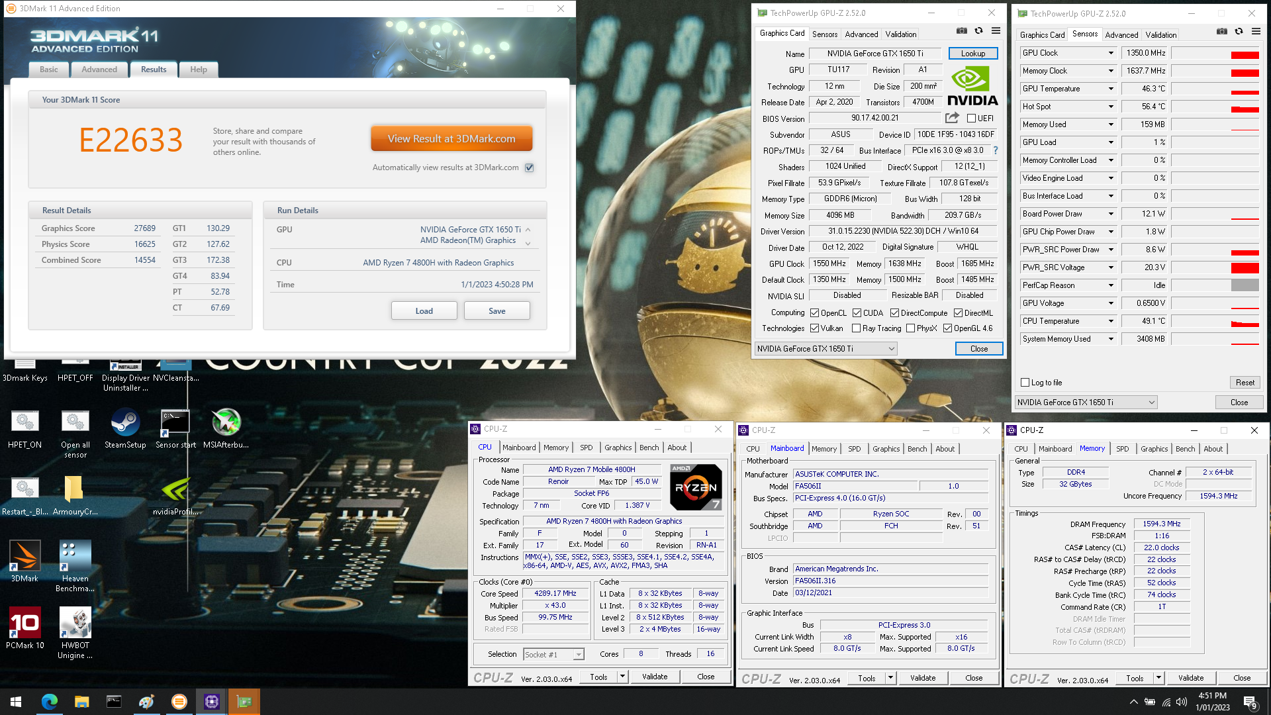Click refresh icon in GPU-Z Graphics Card window
The height and width of the screenshot is (715, 1271).
tap(978, 30)
